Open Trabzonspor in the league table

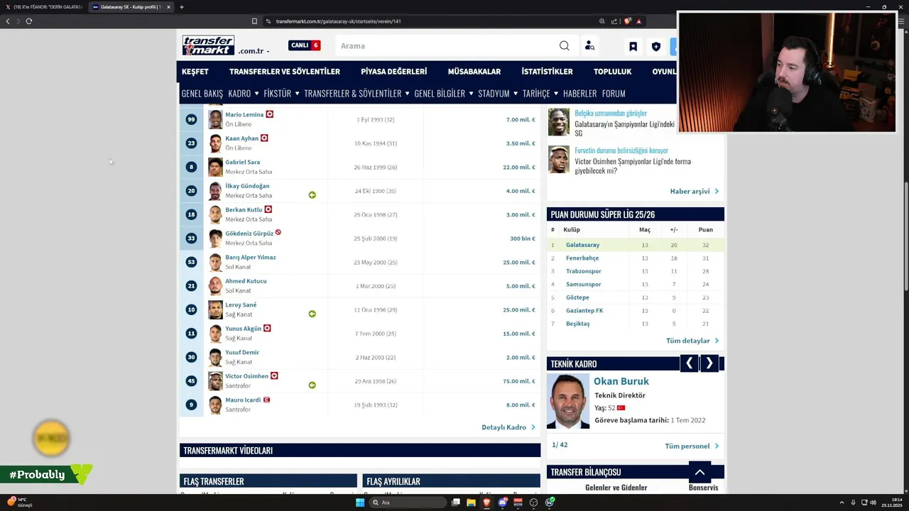(x=584, y=271)
